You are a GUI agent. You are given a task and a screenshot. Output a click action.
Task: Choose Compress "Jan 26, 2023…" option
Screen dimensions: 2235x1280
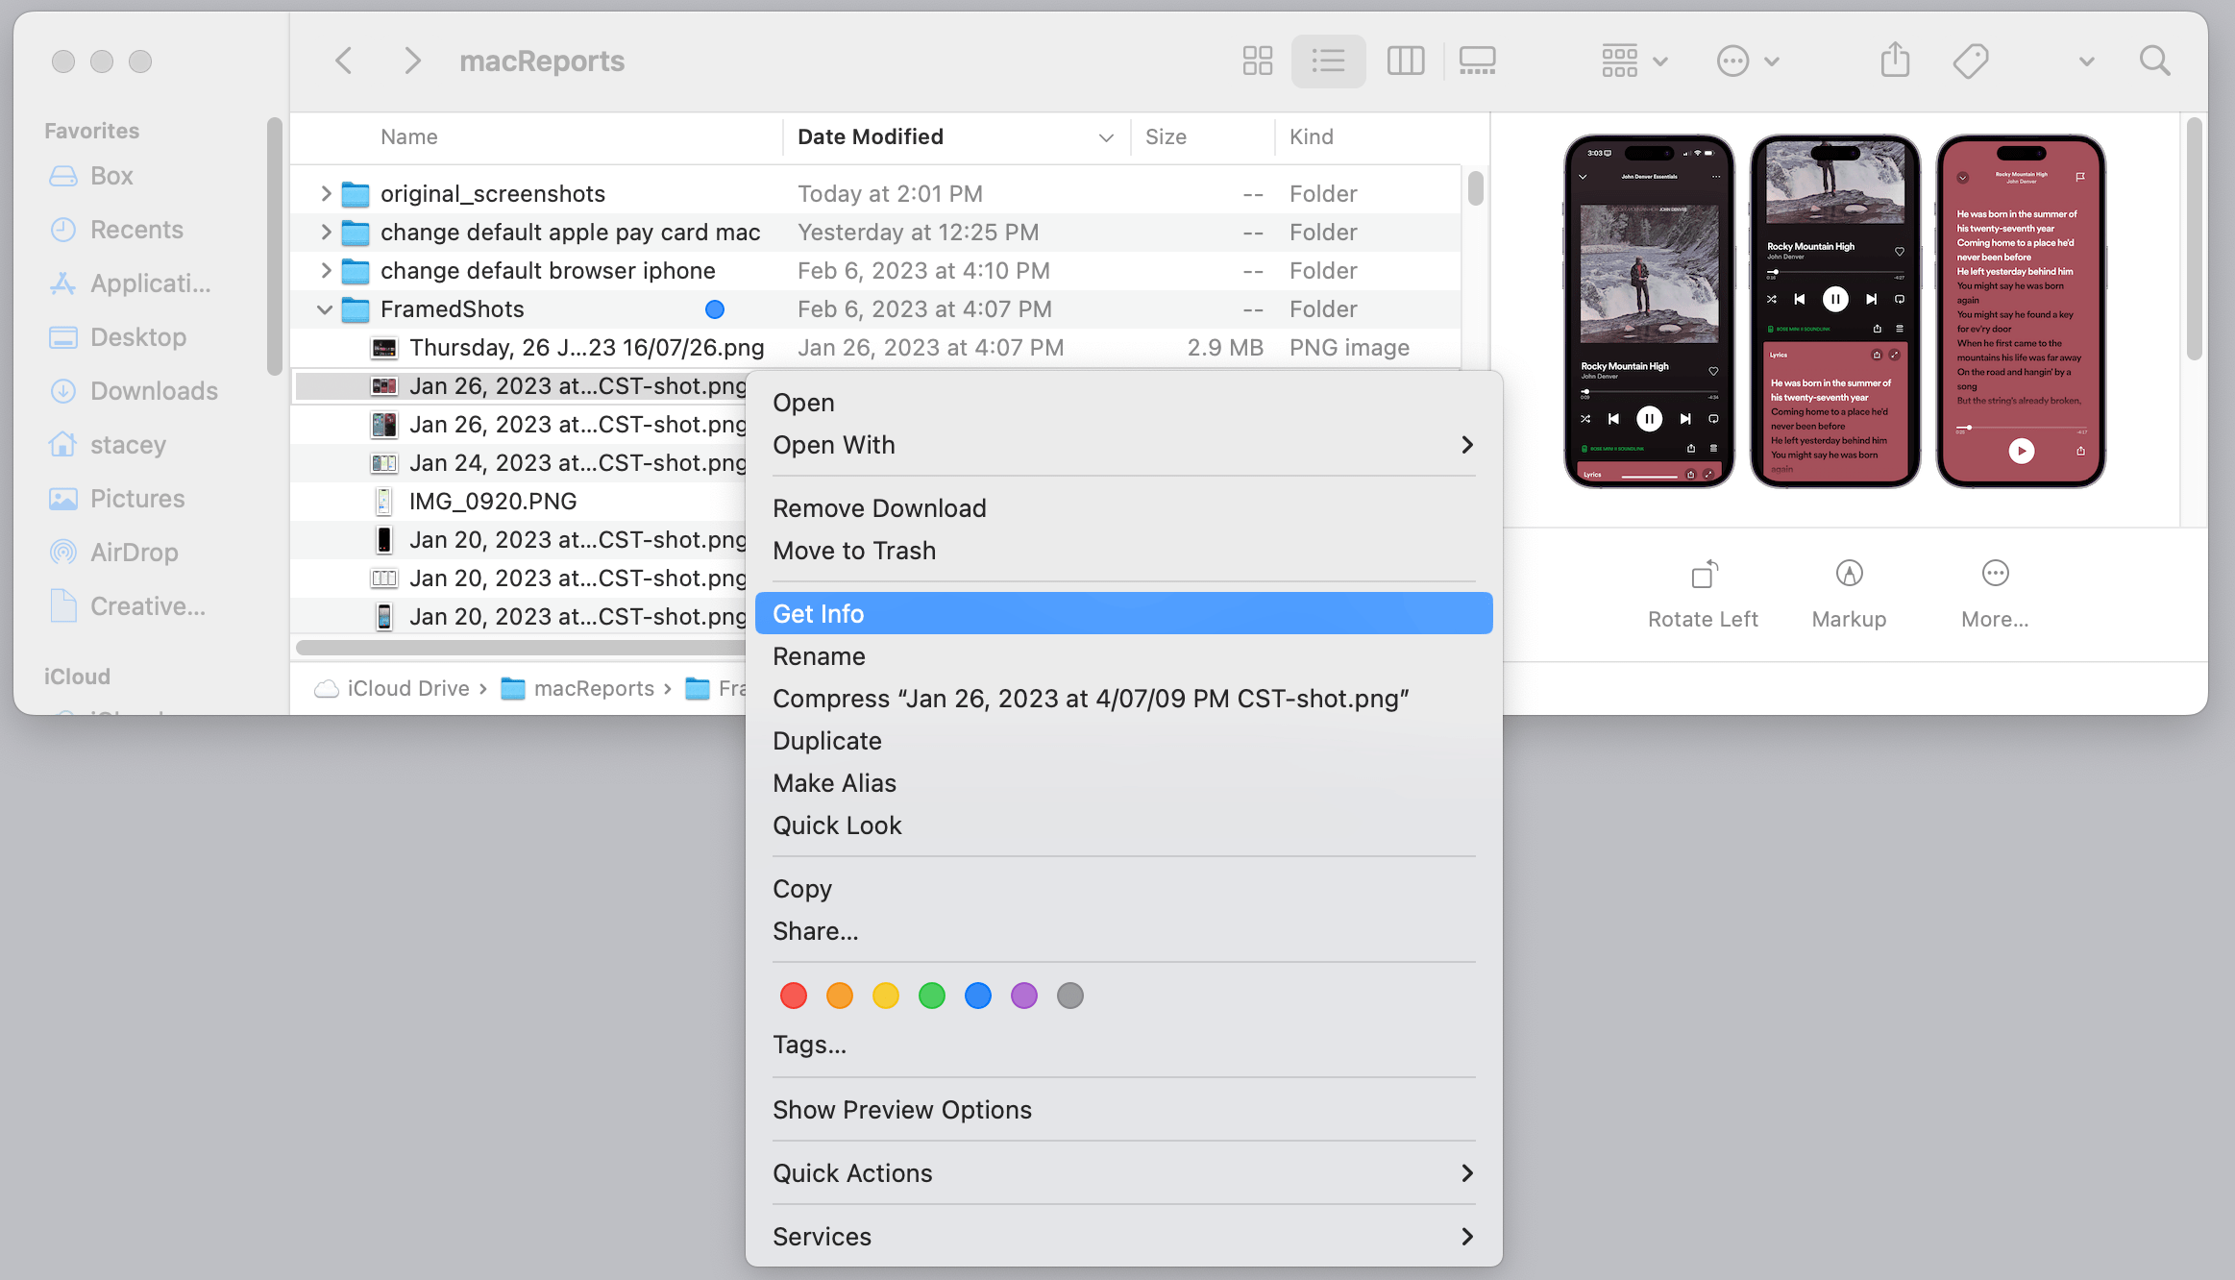(x=1123, y=699)
